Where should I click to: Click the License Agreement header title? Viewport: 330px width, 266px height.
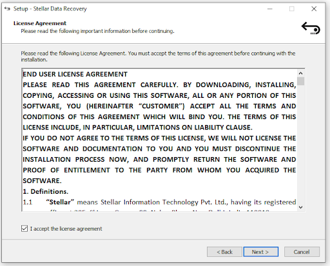(x=40, y=23)
